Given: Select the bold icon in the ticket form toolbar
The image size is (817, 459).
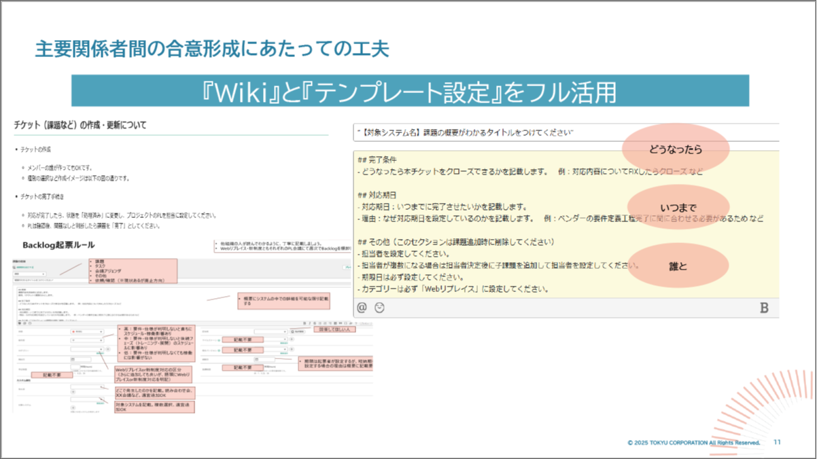Looking at the screenshot, I should (305, 323).
